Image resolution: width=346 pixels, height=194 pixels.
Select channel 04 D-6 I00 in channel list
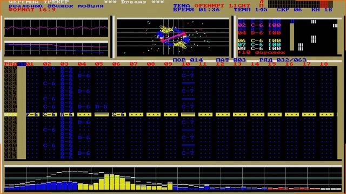tap(259, 33)
